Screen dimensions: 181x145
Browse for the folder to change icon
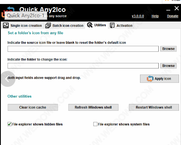168,66
